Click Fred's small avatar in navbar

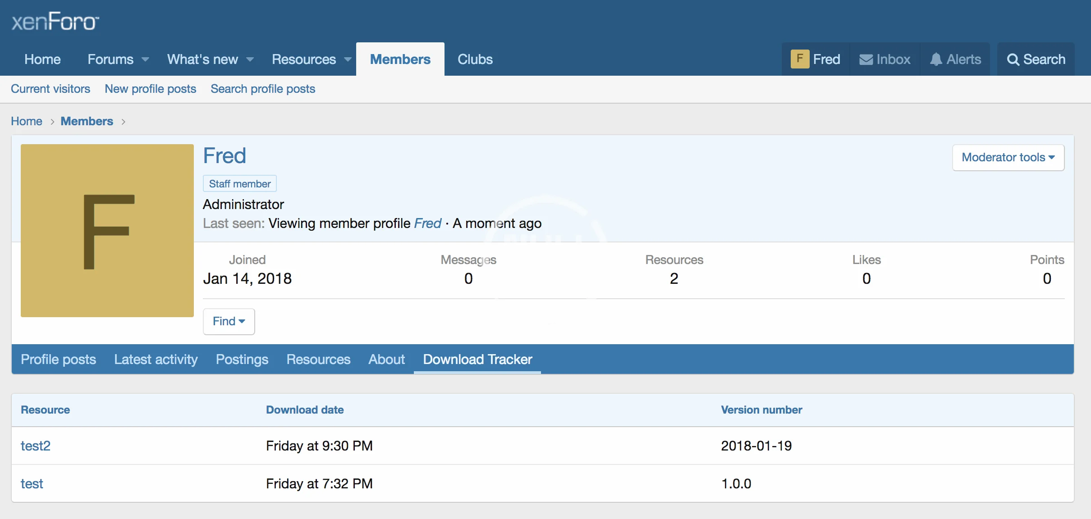pyautogui.click(x=800, y=59)
